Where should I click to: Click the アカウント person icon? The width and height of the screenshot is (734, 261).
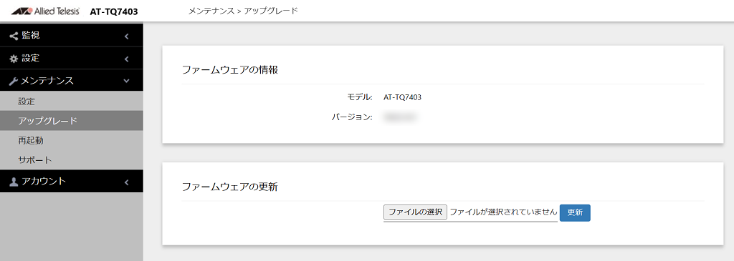14,182
